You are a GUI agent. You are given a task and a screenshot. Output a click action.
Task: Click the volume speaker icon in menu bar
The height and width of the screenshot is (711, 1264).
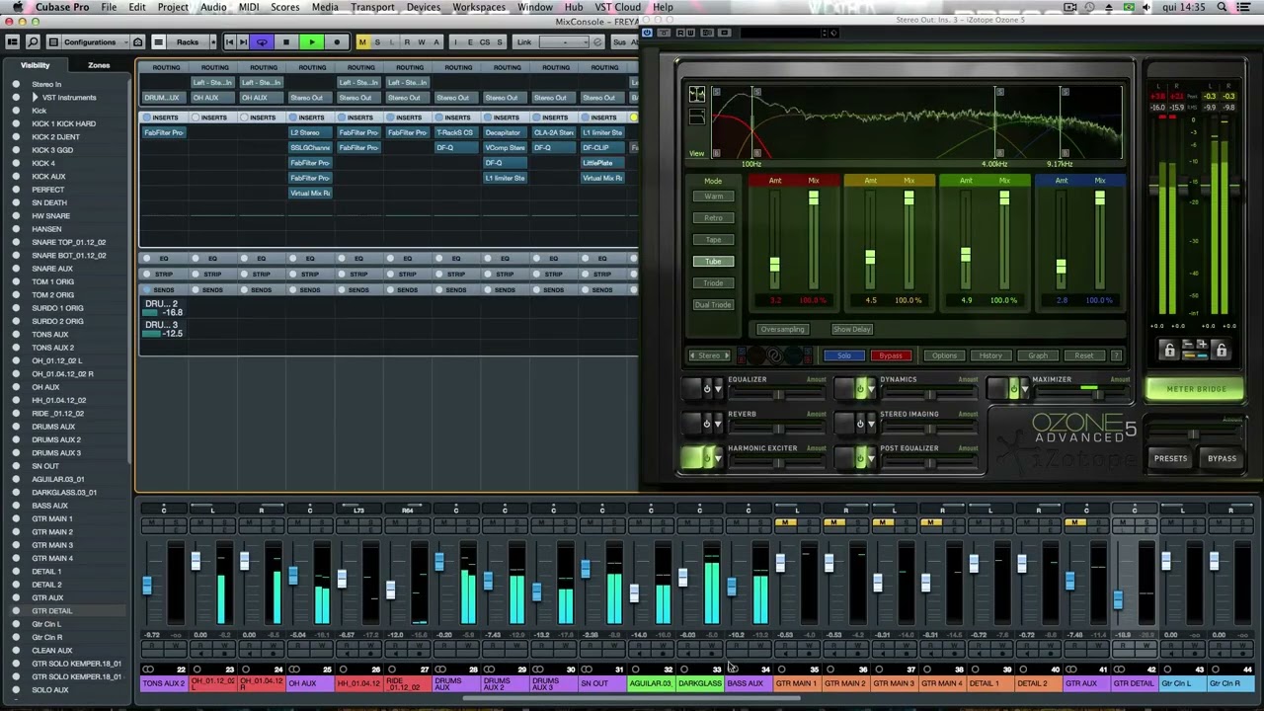(1147, 7)
